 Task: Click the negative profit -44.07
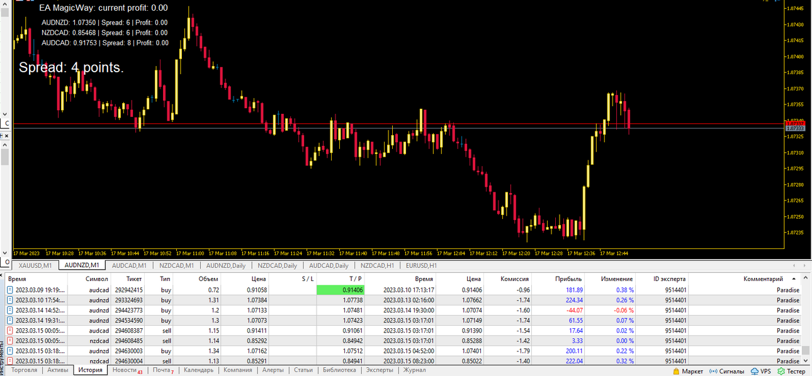click(574, 310)
